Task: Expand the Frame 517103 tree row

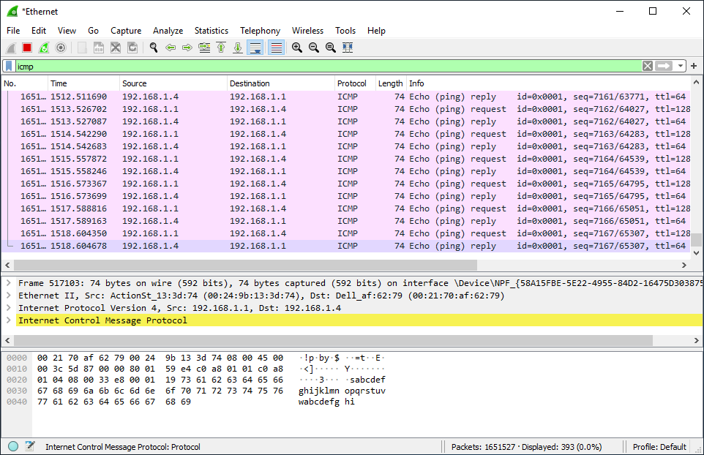Action: (9, 283)
